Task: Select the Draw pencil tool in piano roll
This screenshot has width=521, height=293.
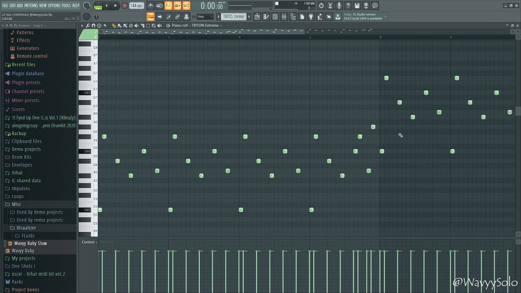Action: (x=114, y=26)
